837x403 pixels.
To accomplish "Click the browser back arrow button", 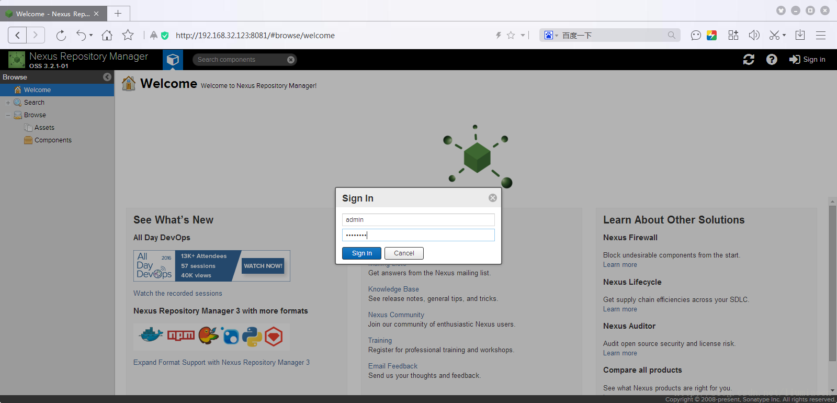I will [17, 35].
